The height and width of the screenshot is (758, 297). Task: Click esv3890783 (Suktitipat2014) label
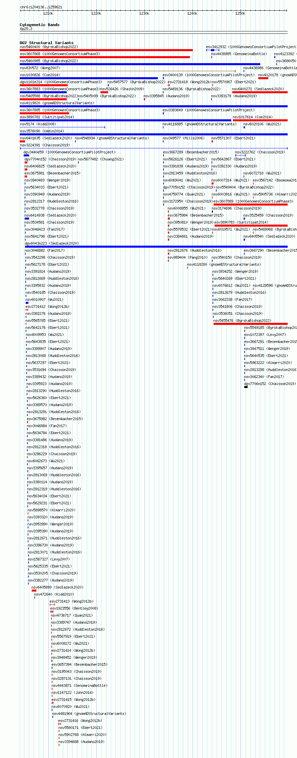pos(241,222)
